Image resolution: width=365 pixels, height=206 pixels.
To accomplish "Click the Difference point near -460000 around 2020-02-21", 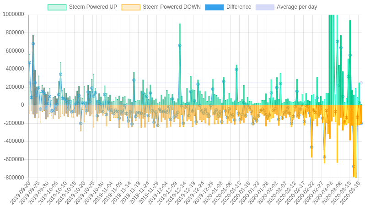I will (x=311, y=147).
